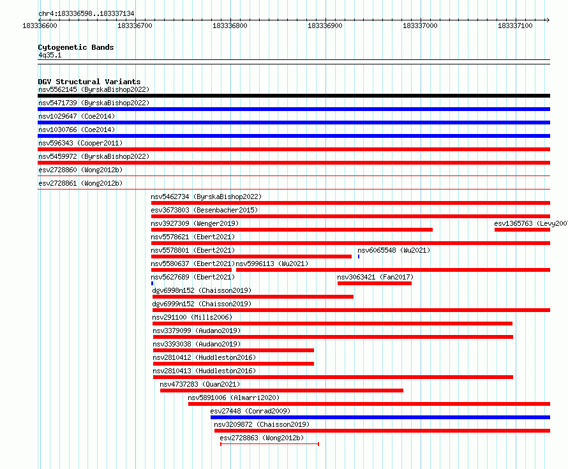Select the red nsv291100 variant bar
The image size is (568, 469).
[x=333, y=324]
